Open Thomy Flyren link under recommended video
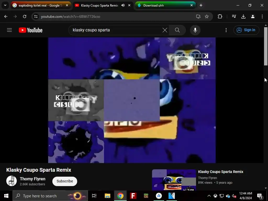 (x=207, y=178)
